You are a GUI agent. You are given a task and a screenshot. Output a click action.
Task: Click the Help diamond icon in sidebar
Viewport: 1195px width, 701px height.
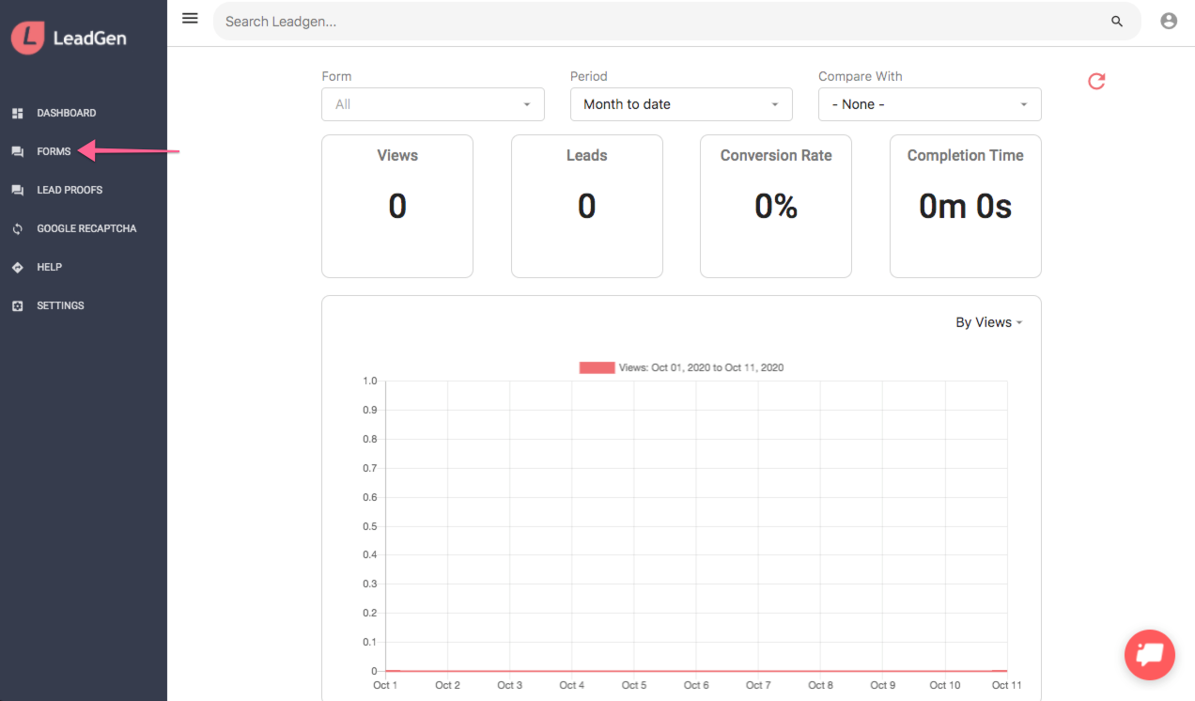17,267
